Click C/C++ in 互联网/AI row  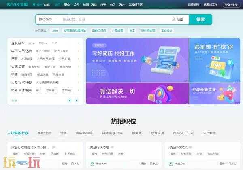(43, 43)
